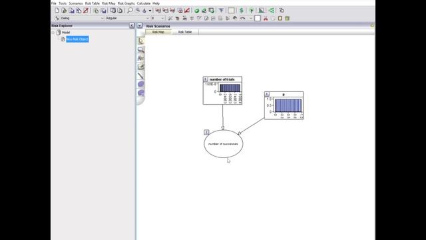This screenshot has width=426, height=240.
Task: Open the File menu
Action: pos(54,3)
